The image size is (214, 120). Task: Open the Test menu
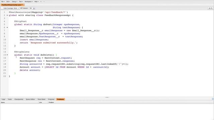coord(21,2)
